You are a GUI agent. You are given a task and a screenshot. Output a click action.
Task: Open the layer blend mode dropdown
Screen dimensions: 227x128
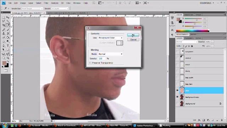pos(187,42)
